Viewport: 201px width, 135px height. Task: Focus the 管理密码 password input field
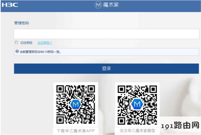click(x=106, y=34)
